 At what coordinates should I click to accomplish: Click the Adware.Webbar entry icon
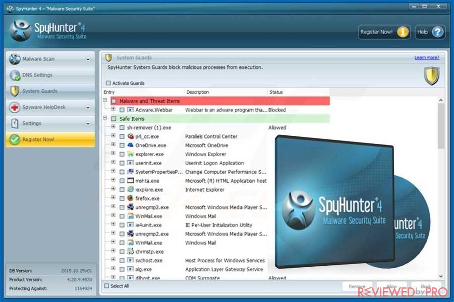[131, 110]
